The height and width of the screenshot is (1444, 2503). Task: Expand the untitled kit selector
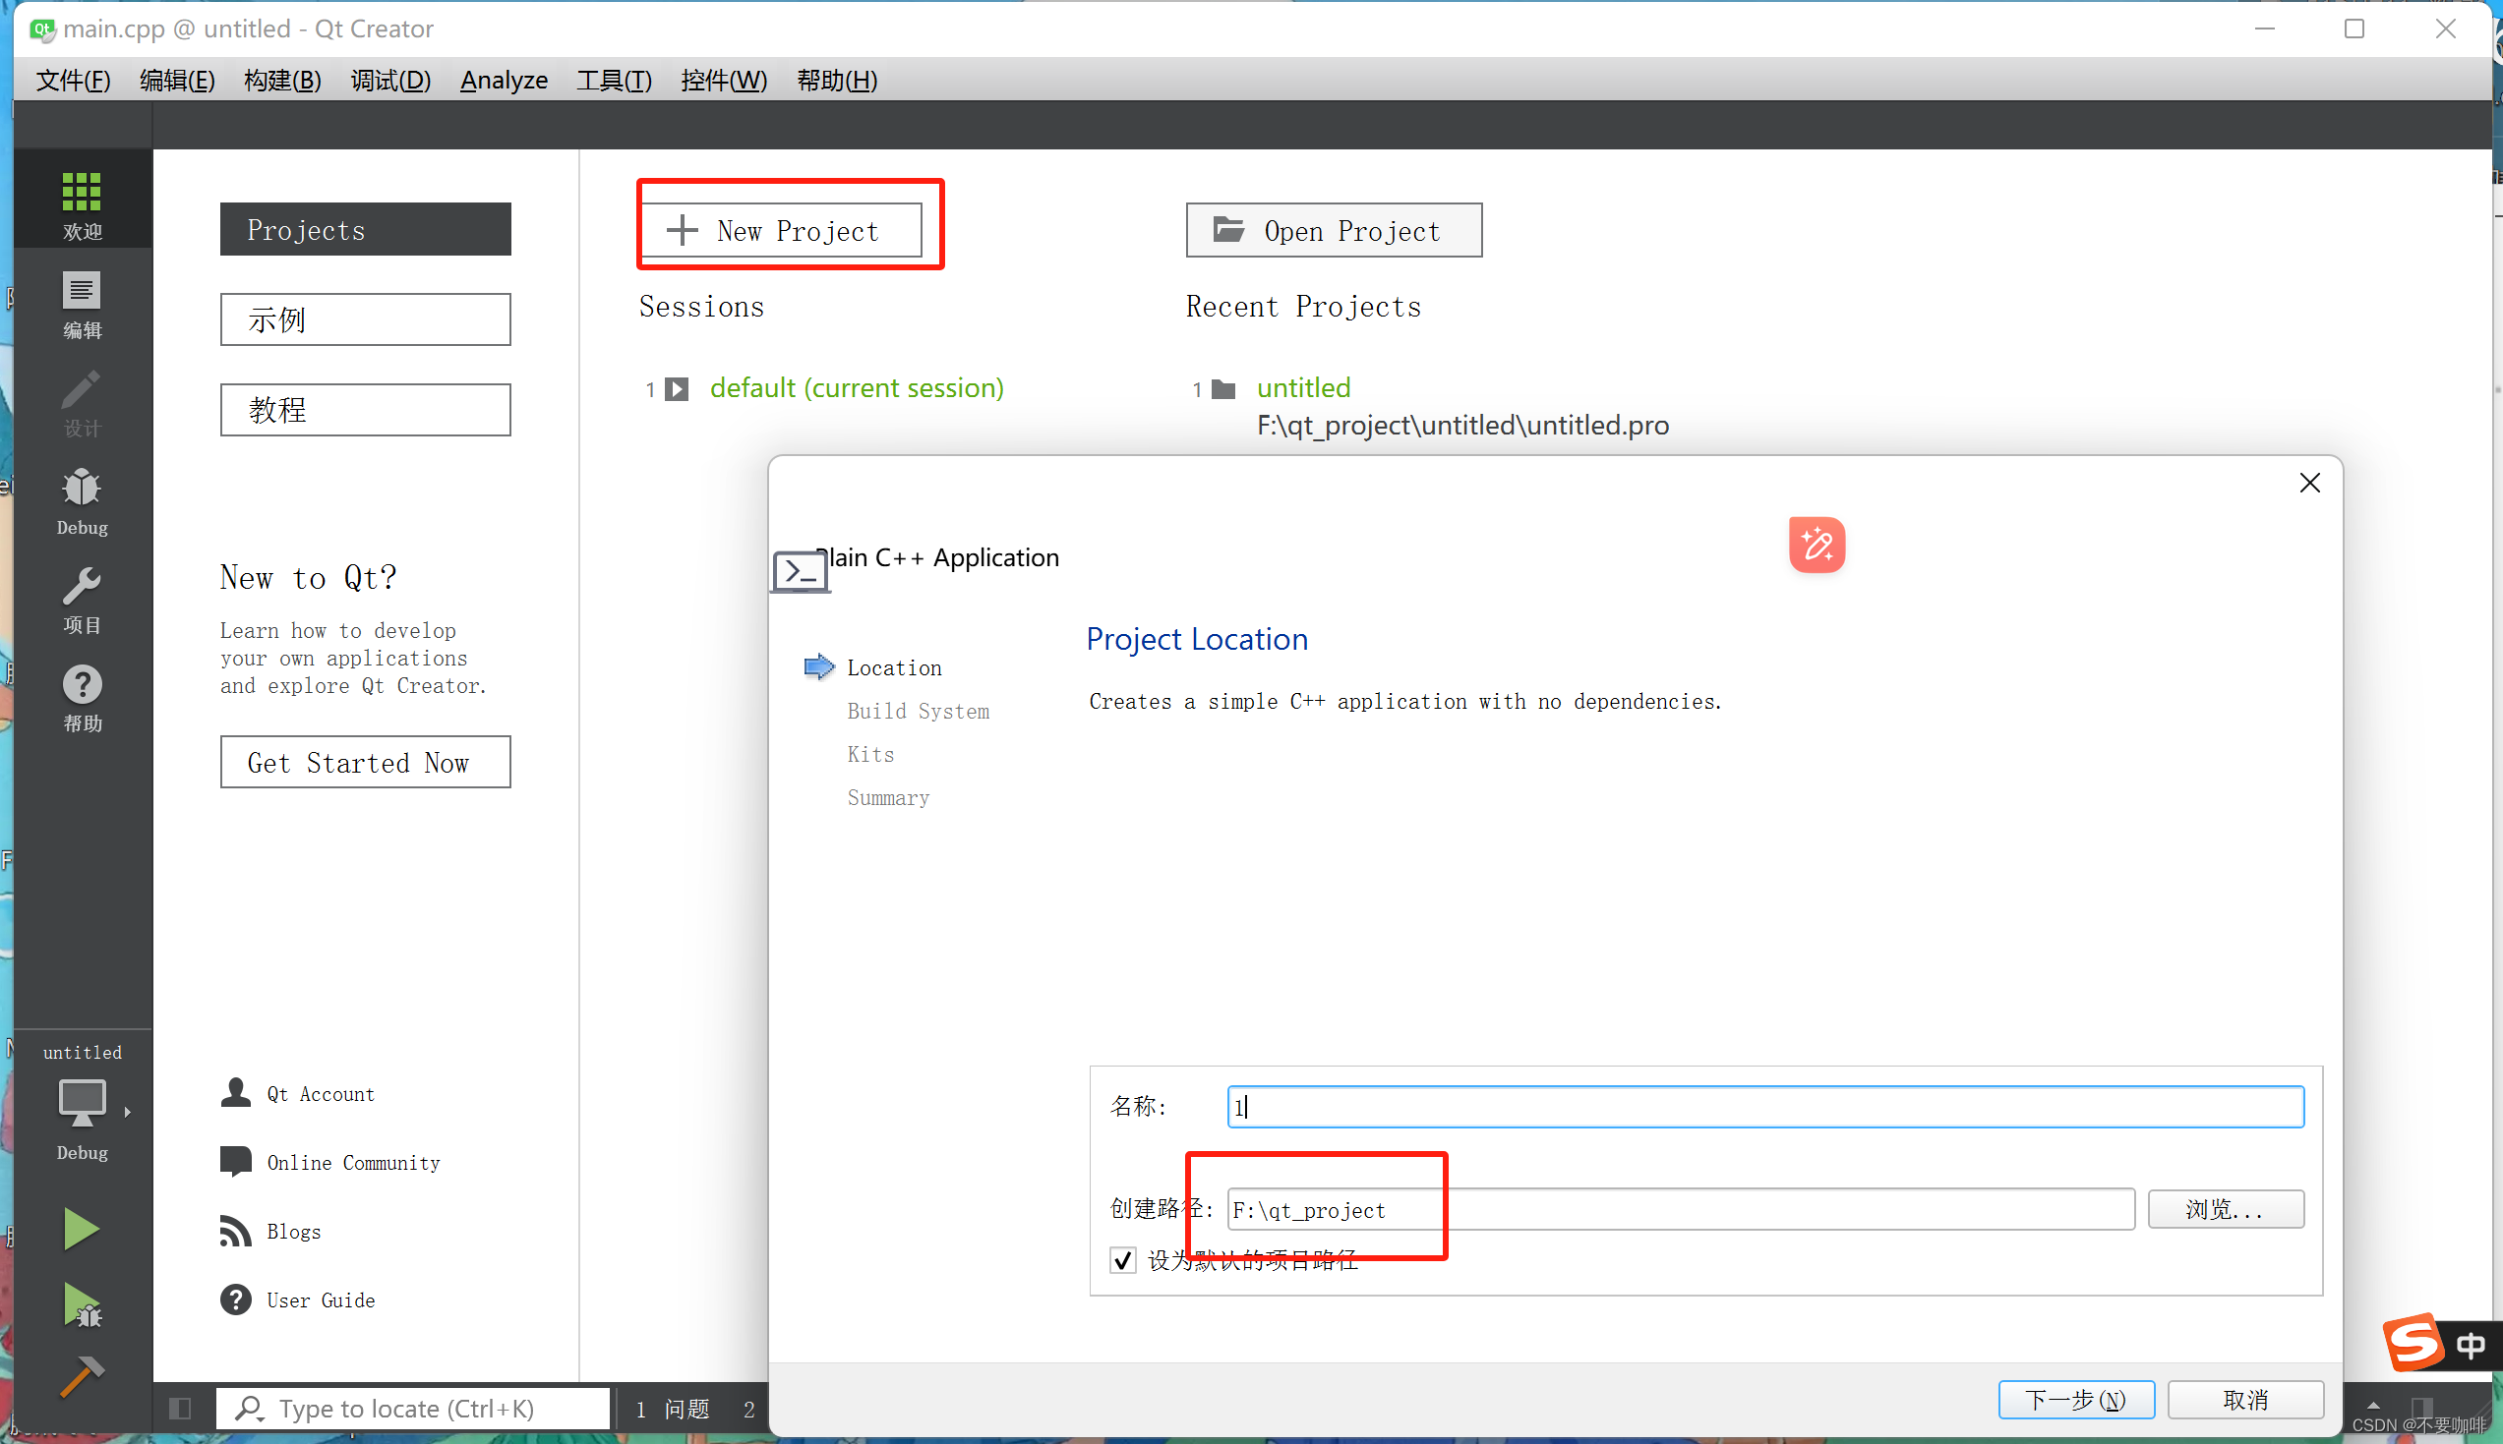[82, 1102]
